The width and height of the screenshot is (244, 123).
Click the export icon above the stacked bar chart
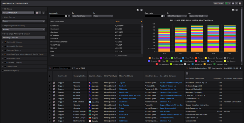click(x=233, y=10)
